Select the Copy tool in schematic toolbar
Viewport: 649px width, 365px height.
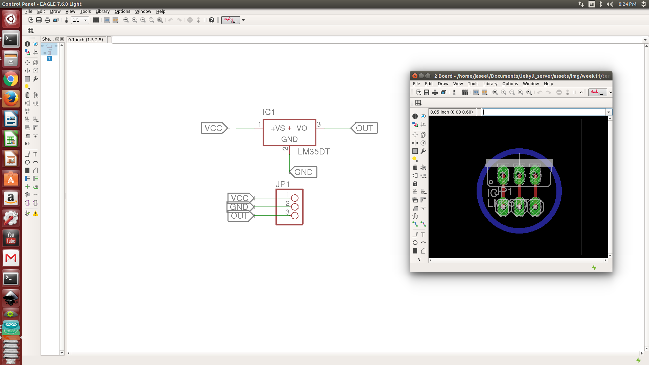pyautogui.click(x=35, y=63)
